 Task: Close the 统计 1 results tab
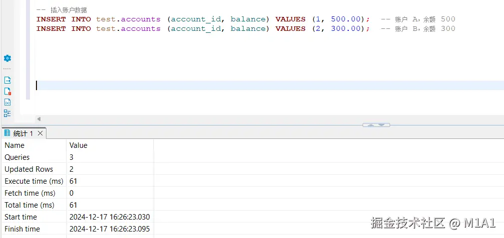(x=40, y=133)
